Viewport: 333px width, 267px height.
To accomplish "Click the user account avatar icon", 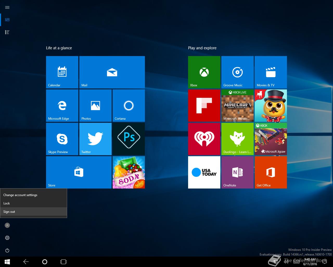I will (x=7, y=225).
